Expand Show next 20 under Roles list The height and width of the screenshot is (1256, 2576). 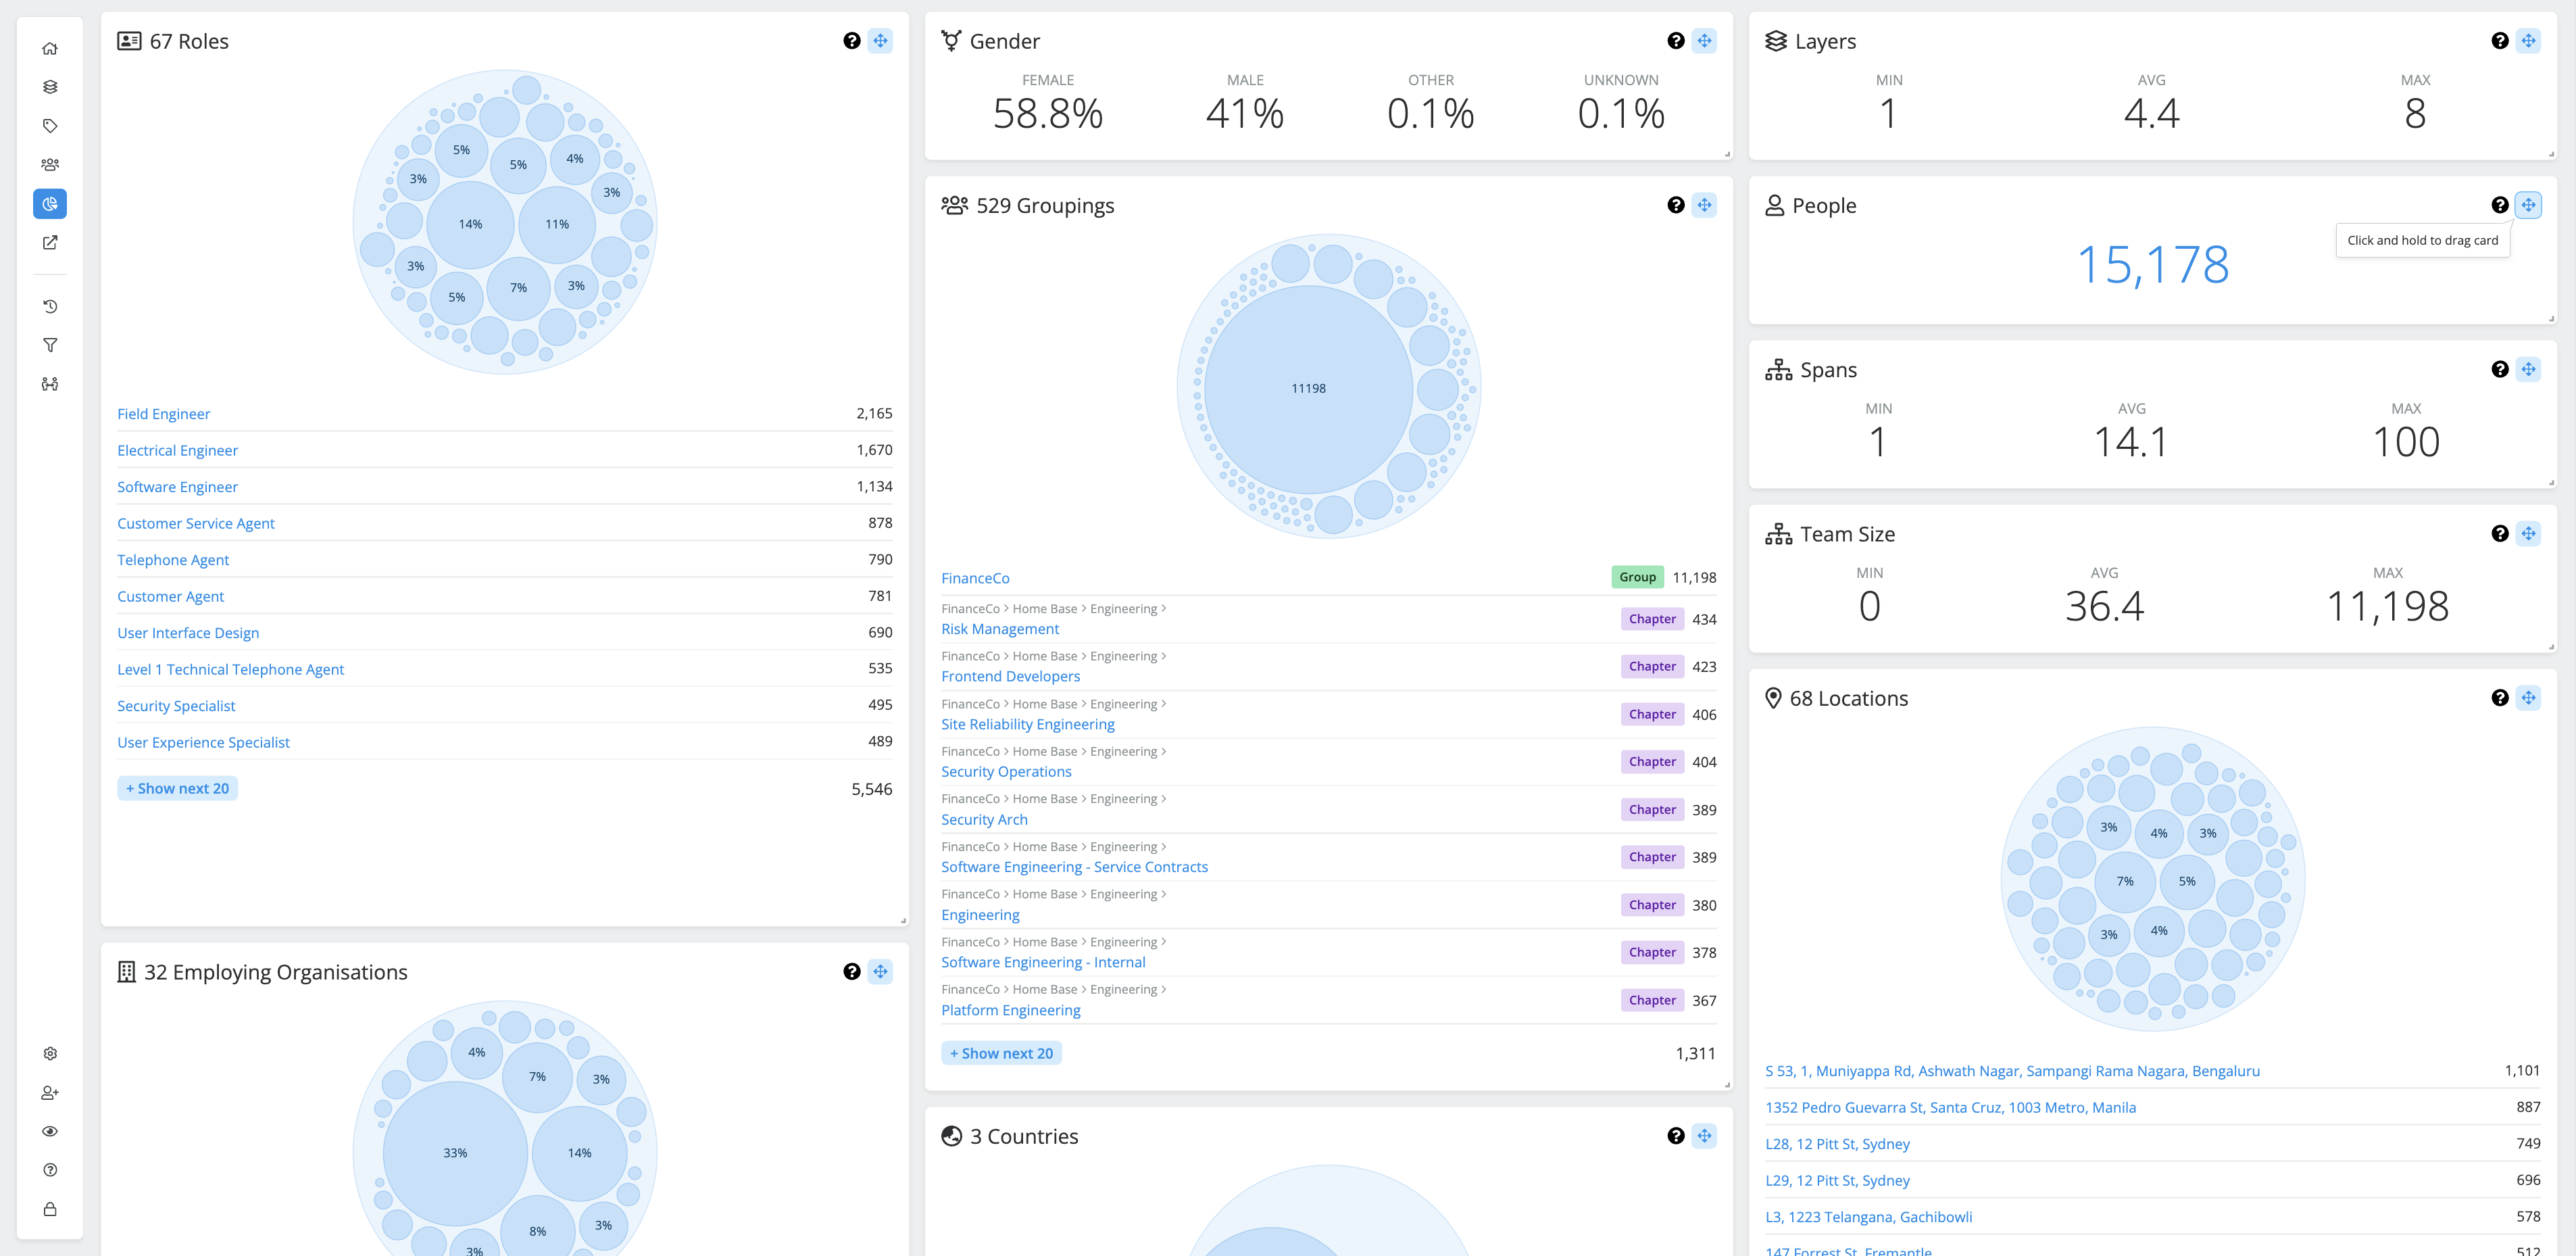coord(177,788)
